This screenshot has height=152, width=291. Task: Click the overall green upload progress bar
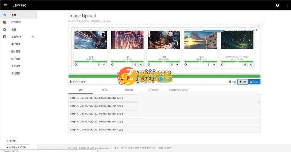pos(164,76)
